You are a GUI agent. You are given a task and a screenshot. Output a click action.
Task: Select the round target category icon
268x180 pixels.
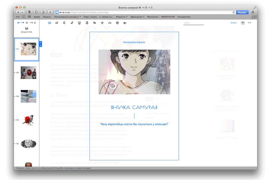[117, 23]
